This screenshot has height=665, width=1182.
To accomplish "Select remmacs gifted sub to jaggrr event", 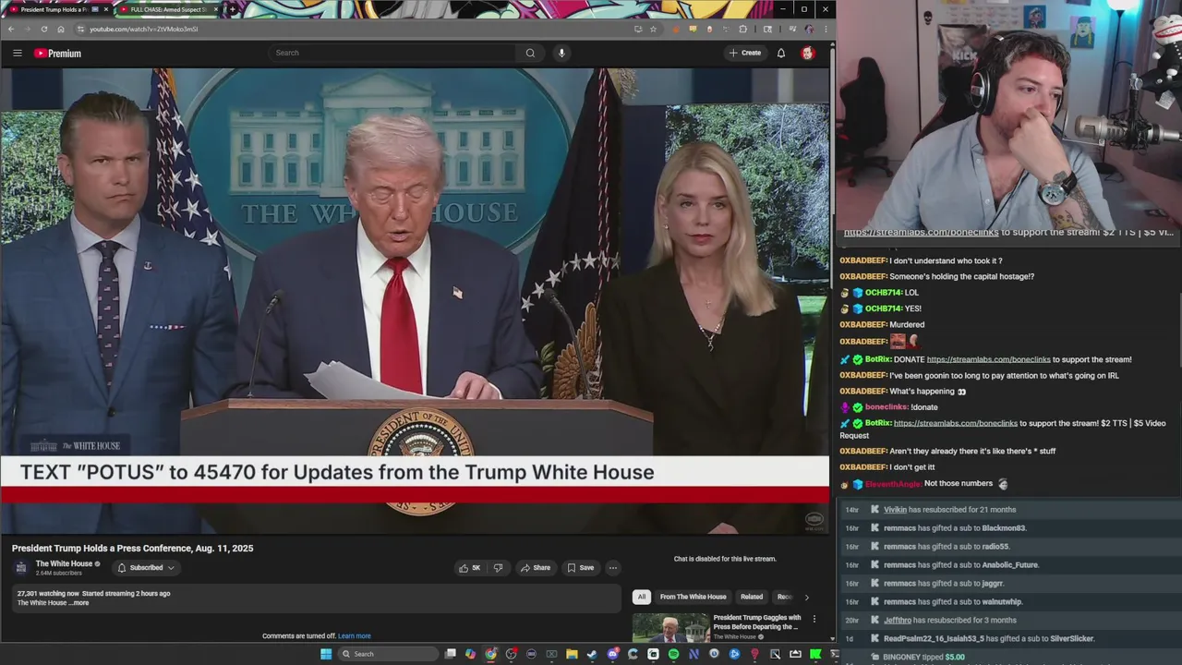I will pyautogui.click(x=1009, y=584).
